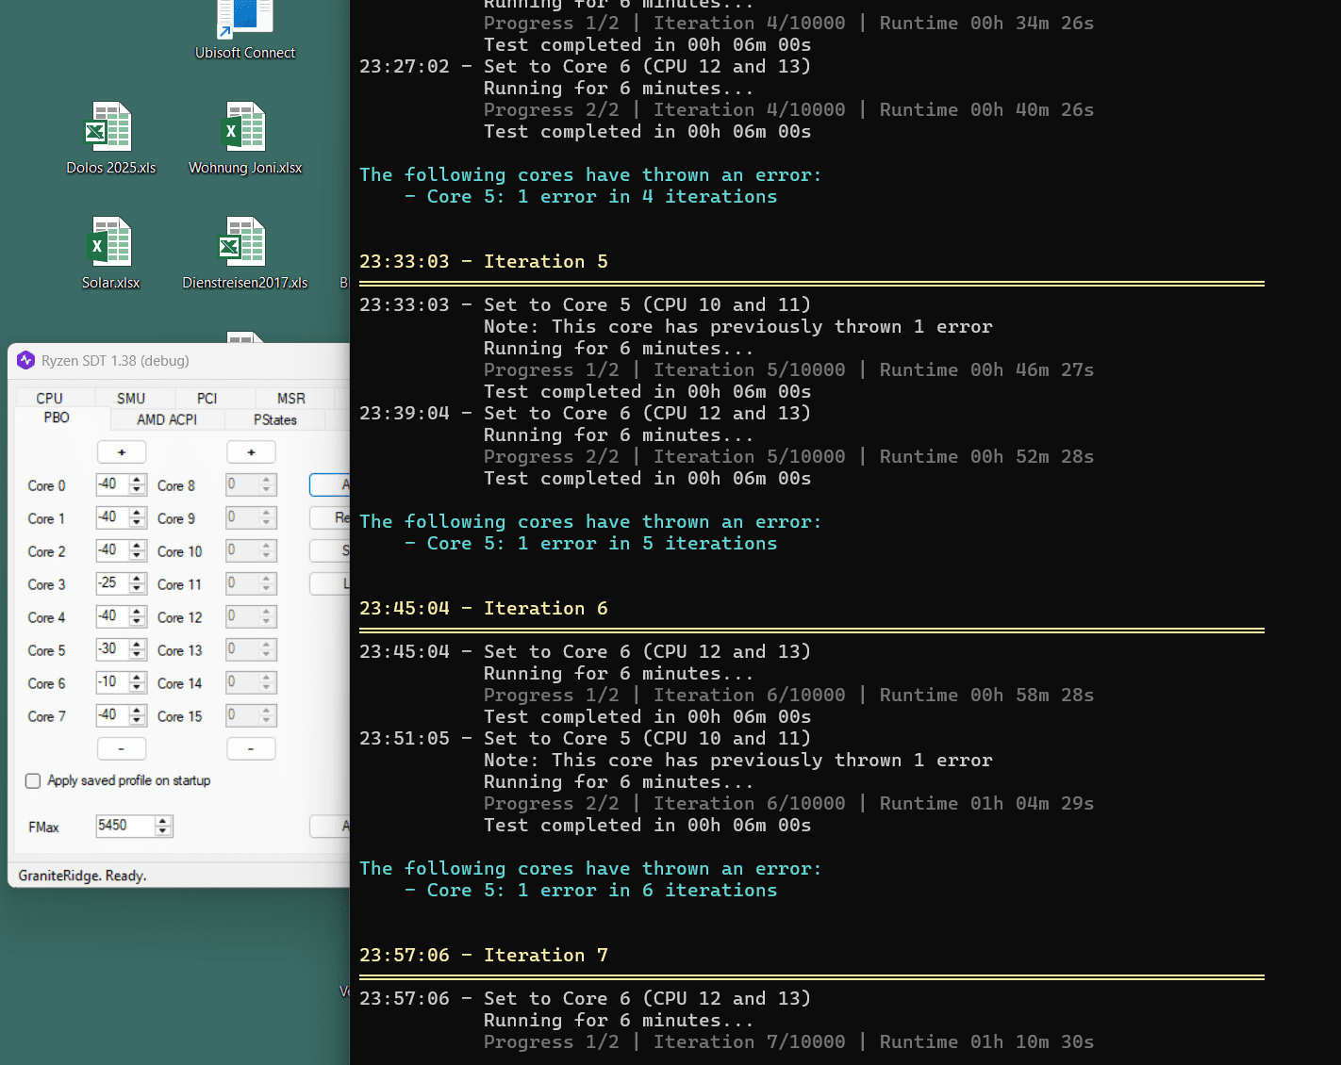Click the Ryzen SDT title bar icon

point(25,360)
